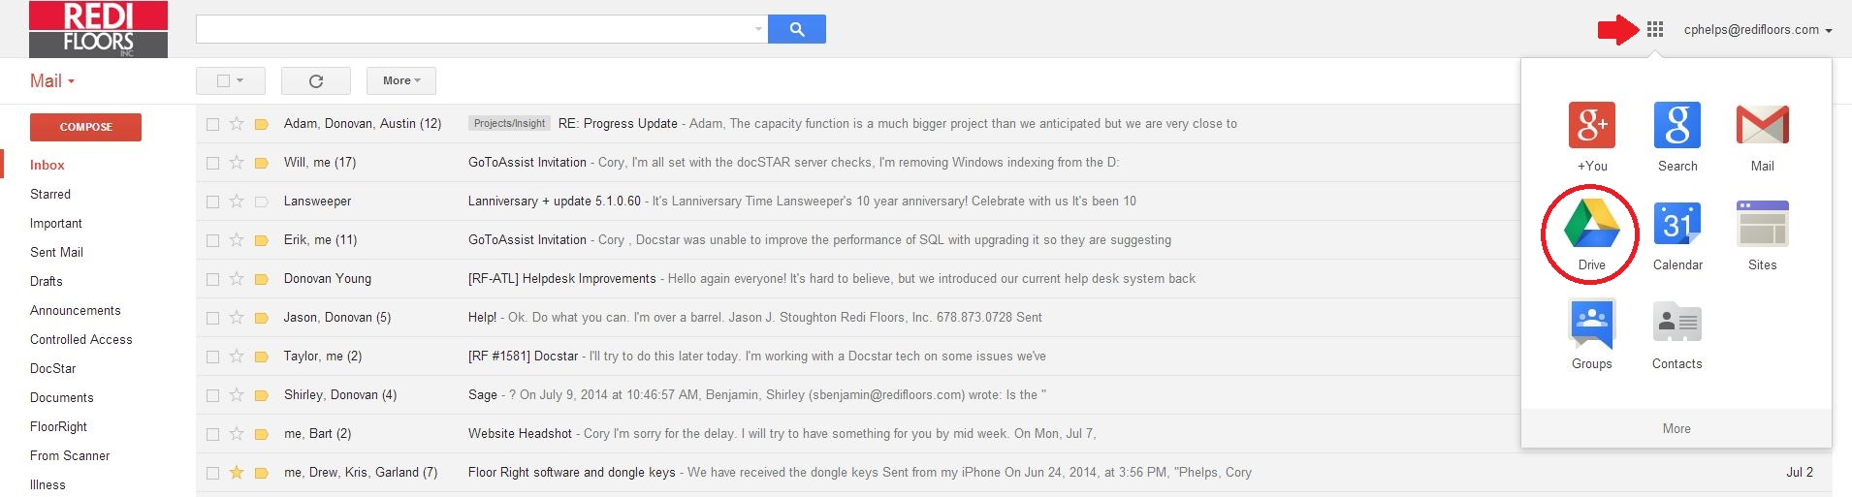Screen dimensions: 1852x497
Task: Check the Lansweeper email checkbox
Action: point(212,202)
